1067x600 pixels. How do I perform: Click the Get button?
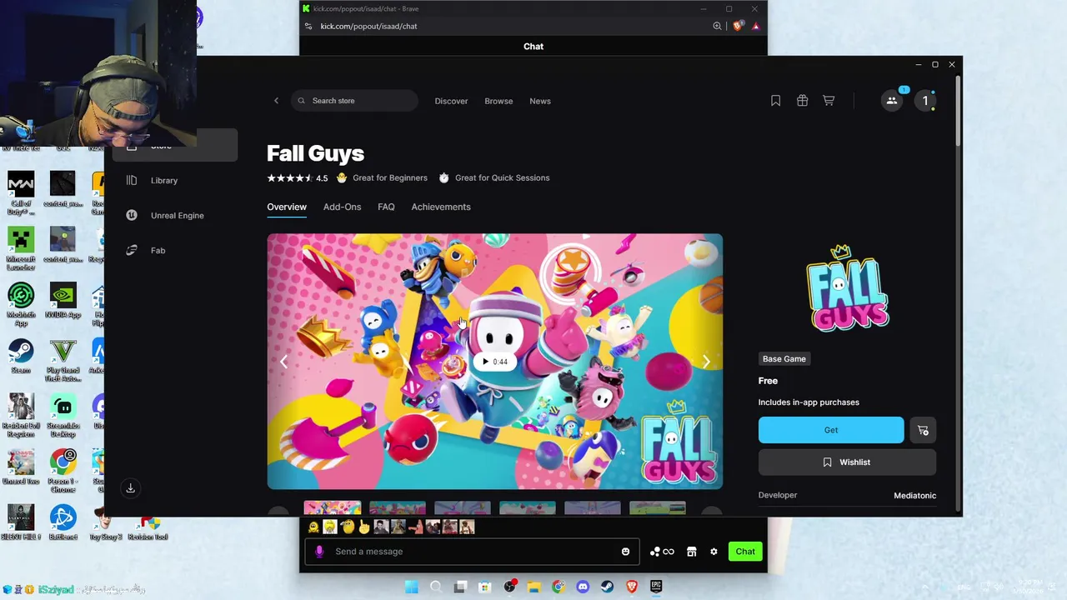pyautogui.click(x=831, y=430)
